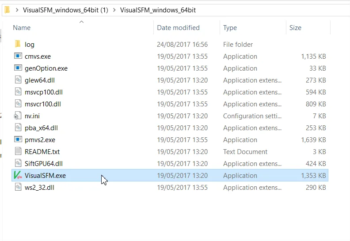Click the Application type of VisualSFM.exe
Screen dimensions: 350x241
(240, 176)
